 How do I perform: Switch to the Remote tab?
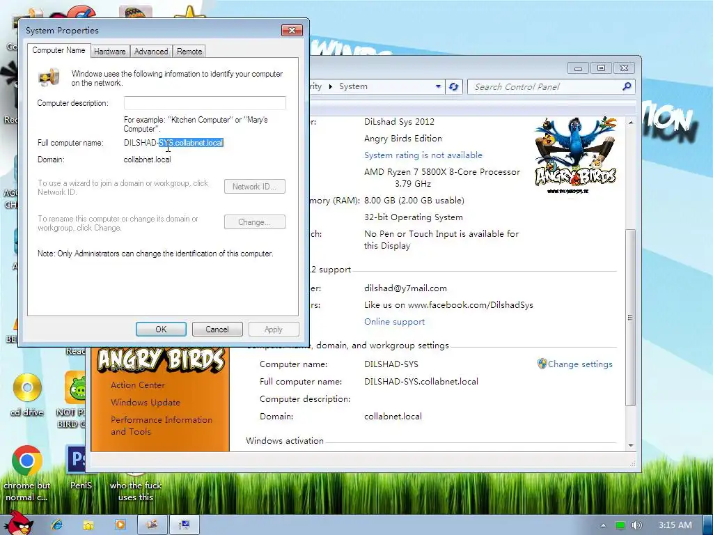click(x=189, y=52)
